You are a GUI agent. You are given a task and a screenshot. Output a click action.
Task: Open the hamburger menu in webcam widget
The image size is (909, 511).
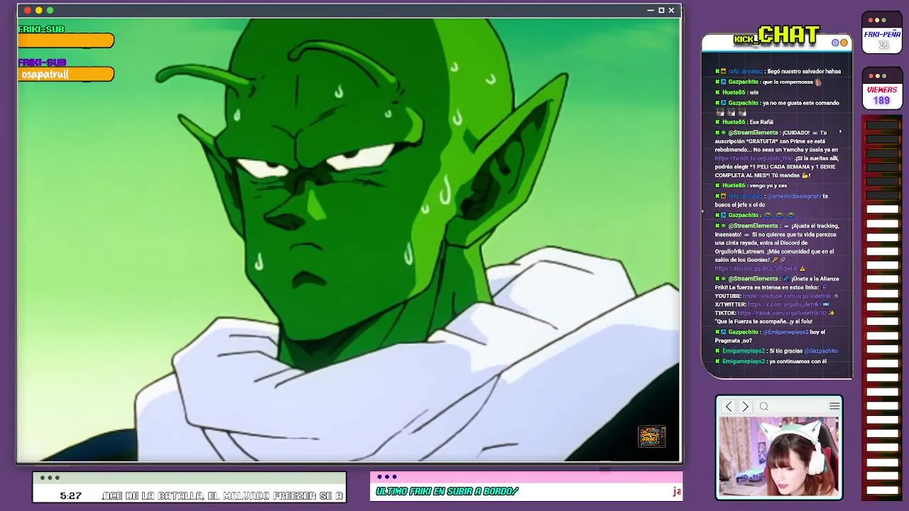point(834,406)
